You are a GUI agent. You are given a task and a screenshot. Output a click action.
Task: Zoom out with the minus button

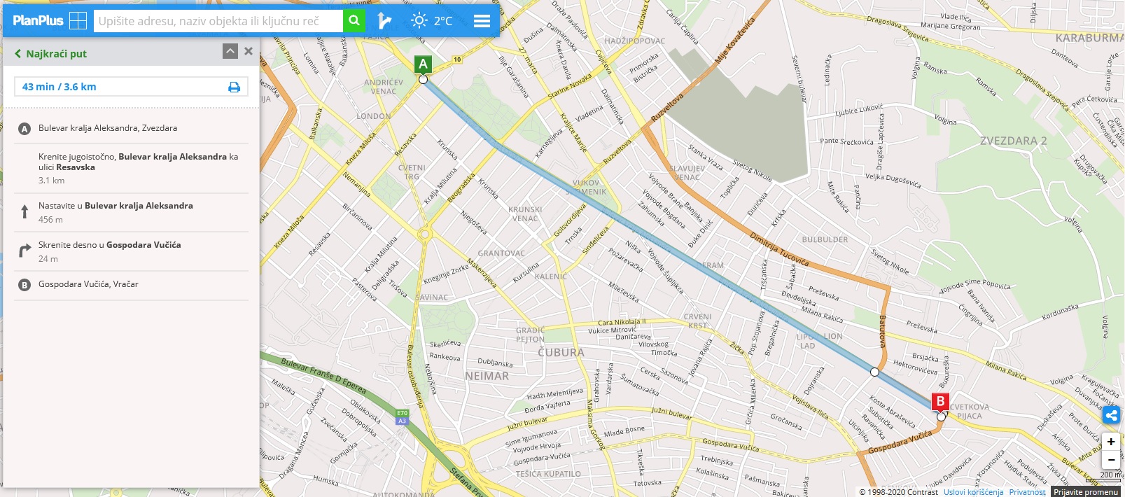1111,460
